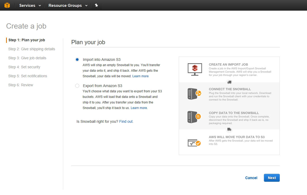Click the Import into Amazon S3 label
This screenshot has height=195, width=307.
pos(102,60)
